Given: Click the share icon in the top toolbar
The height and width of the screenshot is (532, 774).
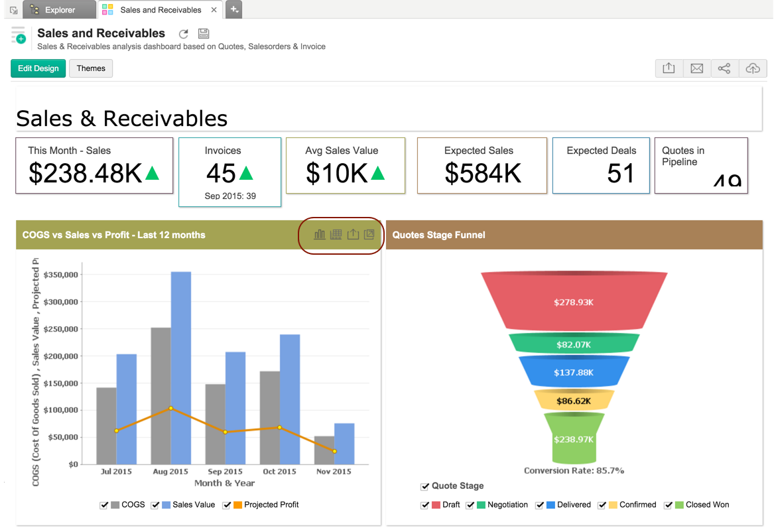Looking at the screenshot, I should tap(724, 68).
